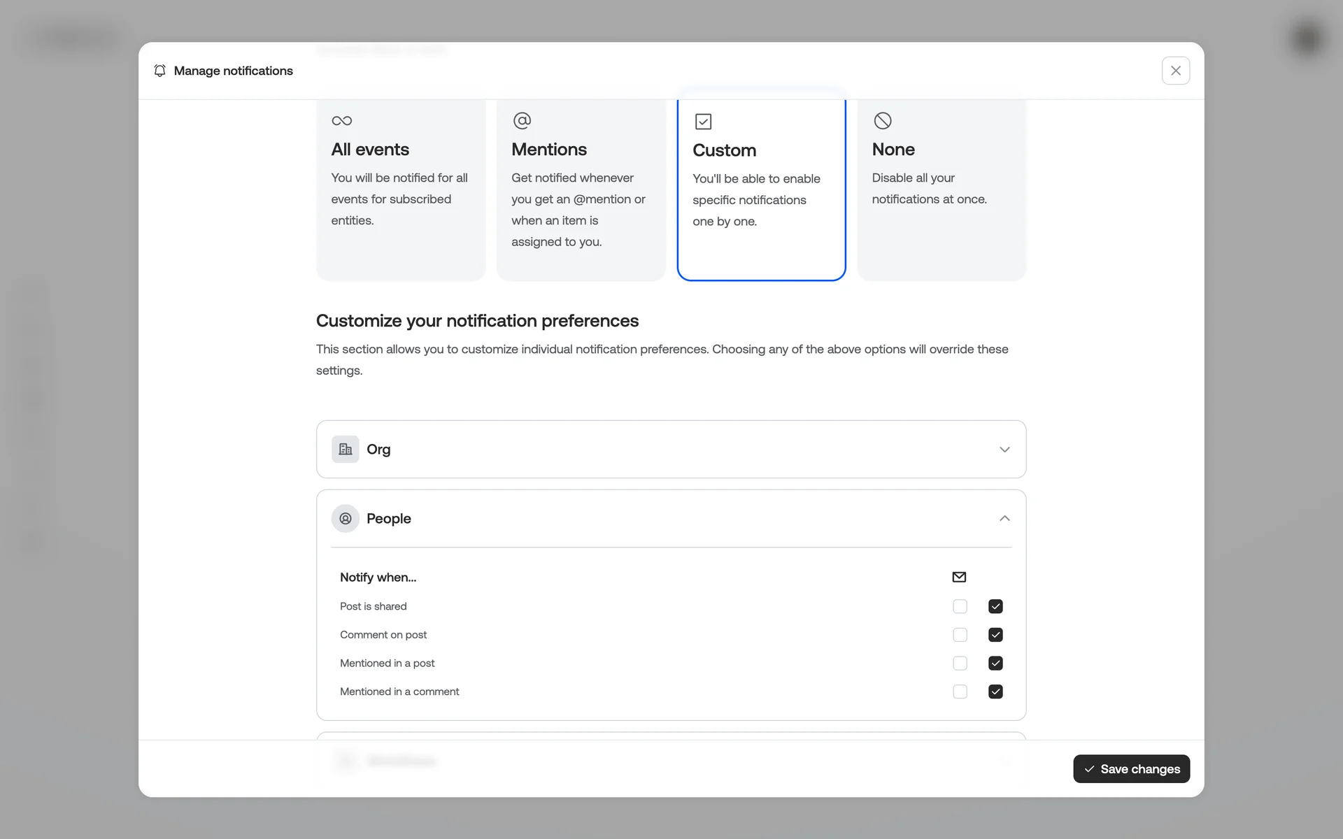Screen dimensions: 1343x839
Task: Click the bell icon beside Manage notifications
Action: tap(160, 71)
